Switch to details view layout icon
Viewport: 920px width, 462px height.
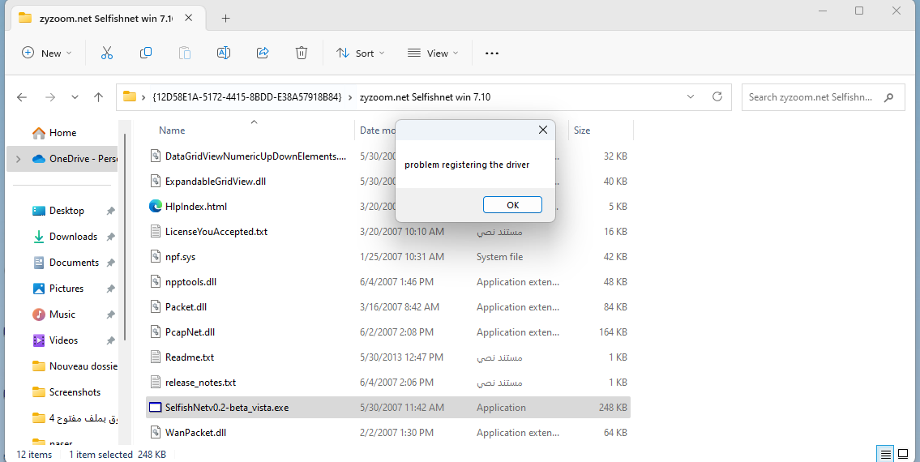(x=885, y=454)
